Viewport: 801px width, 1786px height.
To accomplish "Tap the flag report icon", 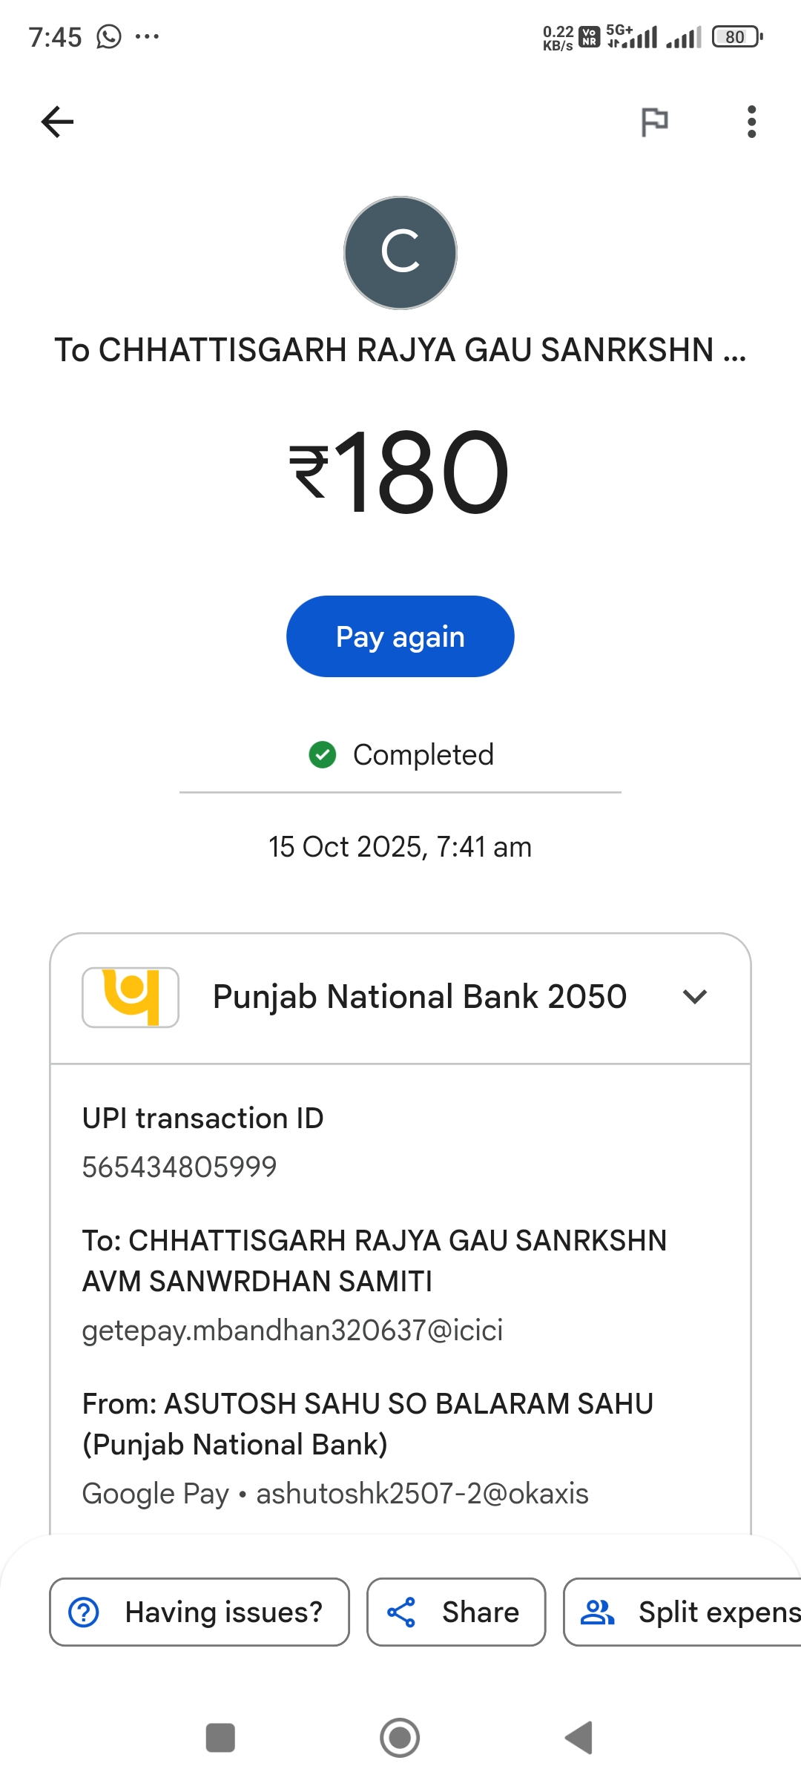I will pyautogui.click(x=654, y=122).
